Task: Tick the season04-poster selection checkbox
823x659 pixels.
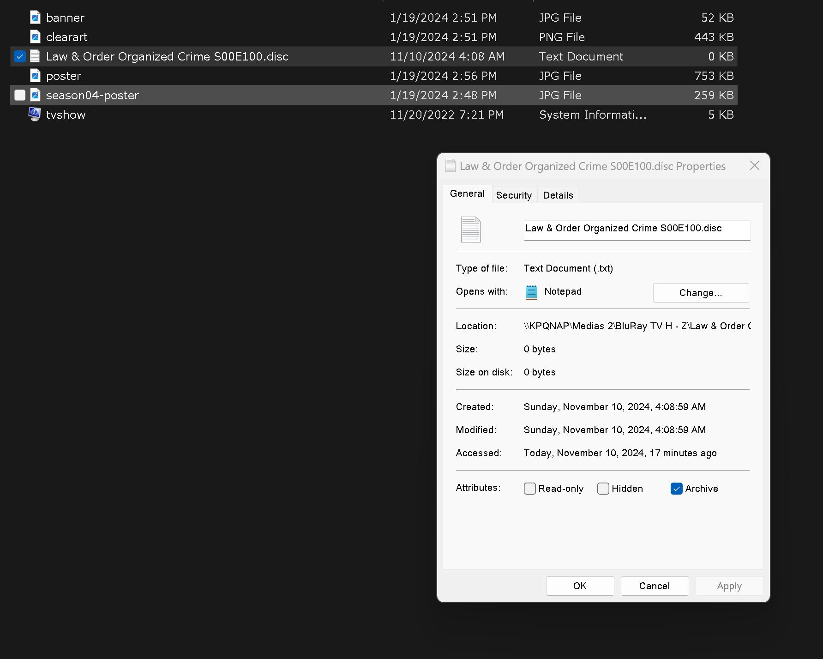Action: point(19,95)
